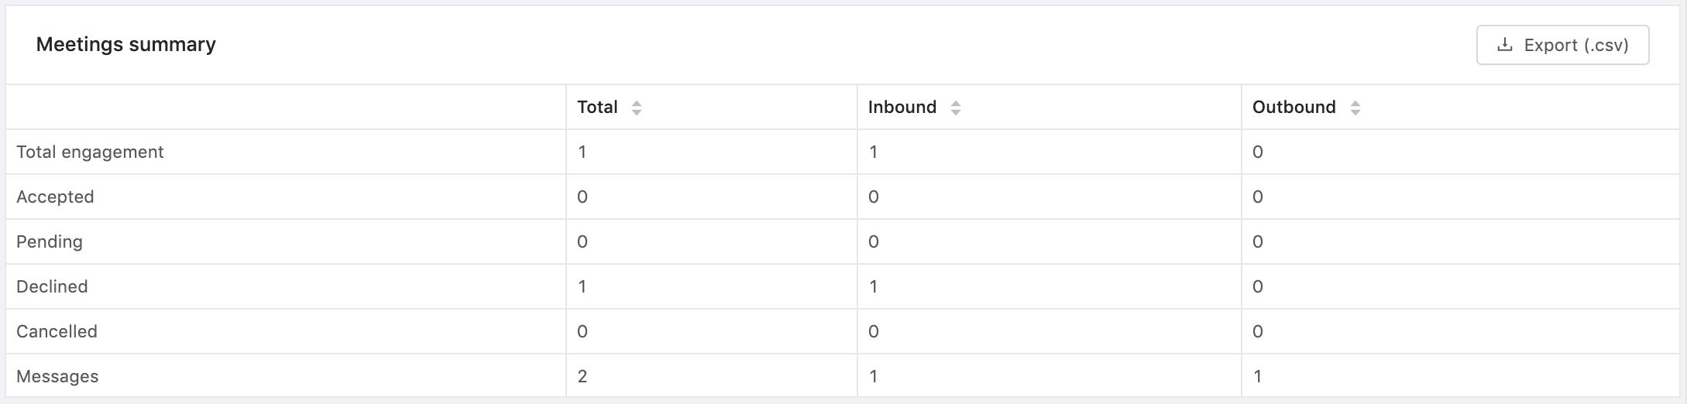Screen dimensions: 1687x404
Task: Select the Total engagement row label
Action: (90, 152)
